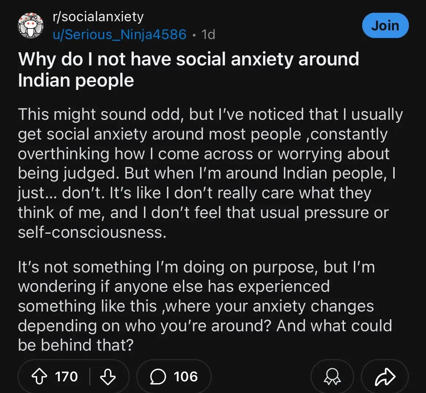This screenshot has width=426, height=393.
Task: Downvote the post
Action: (x=108, y=377)
